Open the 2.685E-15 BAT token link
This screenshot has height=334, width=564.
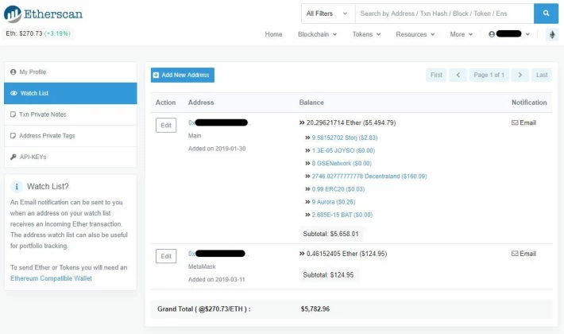[342, 215]
